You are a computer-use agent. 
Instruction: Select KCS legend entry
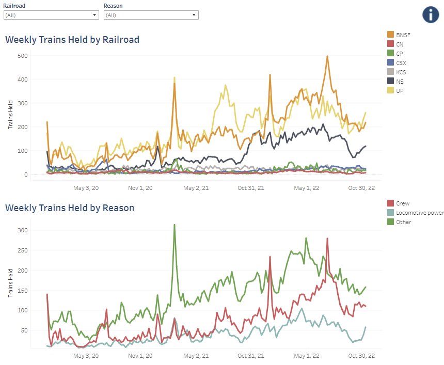(401, 72)
